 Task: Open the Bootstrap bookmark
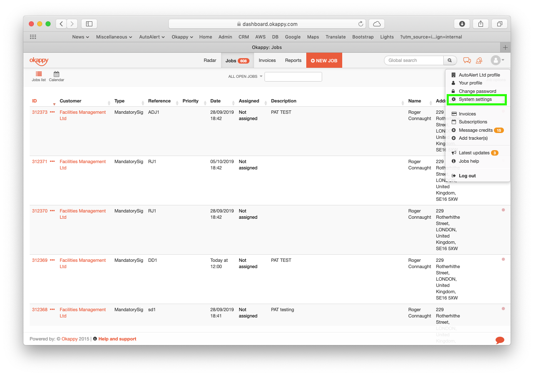coord(363,37)
